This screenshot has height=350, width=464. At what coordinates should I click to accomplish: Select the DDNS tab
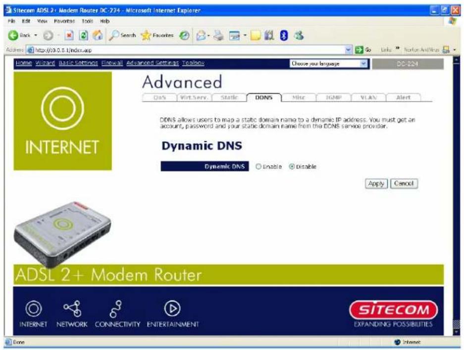click(x=264, y=98)
